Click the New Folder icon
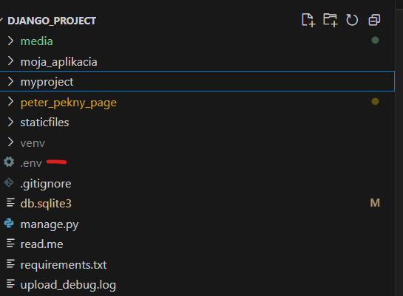The height and width of the screenshot is (296, 403). click(331, 20)
